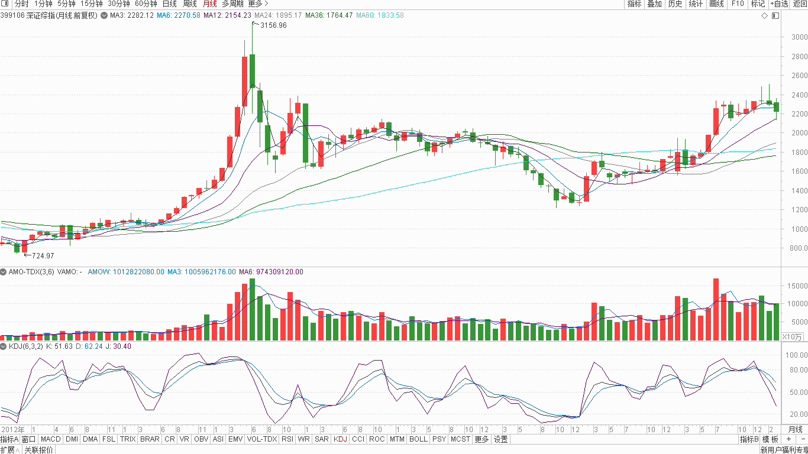Apply the ROC indicator
The height and width of the screenshot is (454, 808).
coord(377,439)
